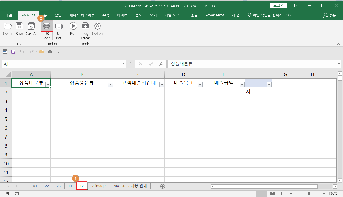The width and height of the screenshot is (343, 197).
Task: Switch to Page Layout view
Action: click(x=272, y=194)
